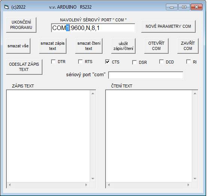The height and width of the screenshot is (196, 208).
Task: Enable the DTR checkbox
Action: (53, 62)
